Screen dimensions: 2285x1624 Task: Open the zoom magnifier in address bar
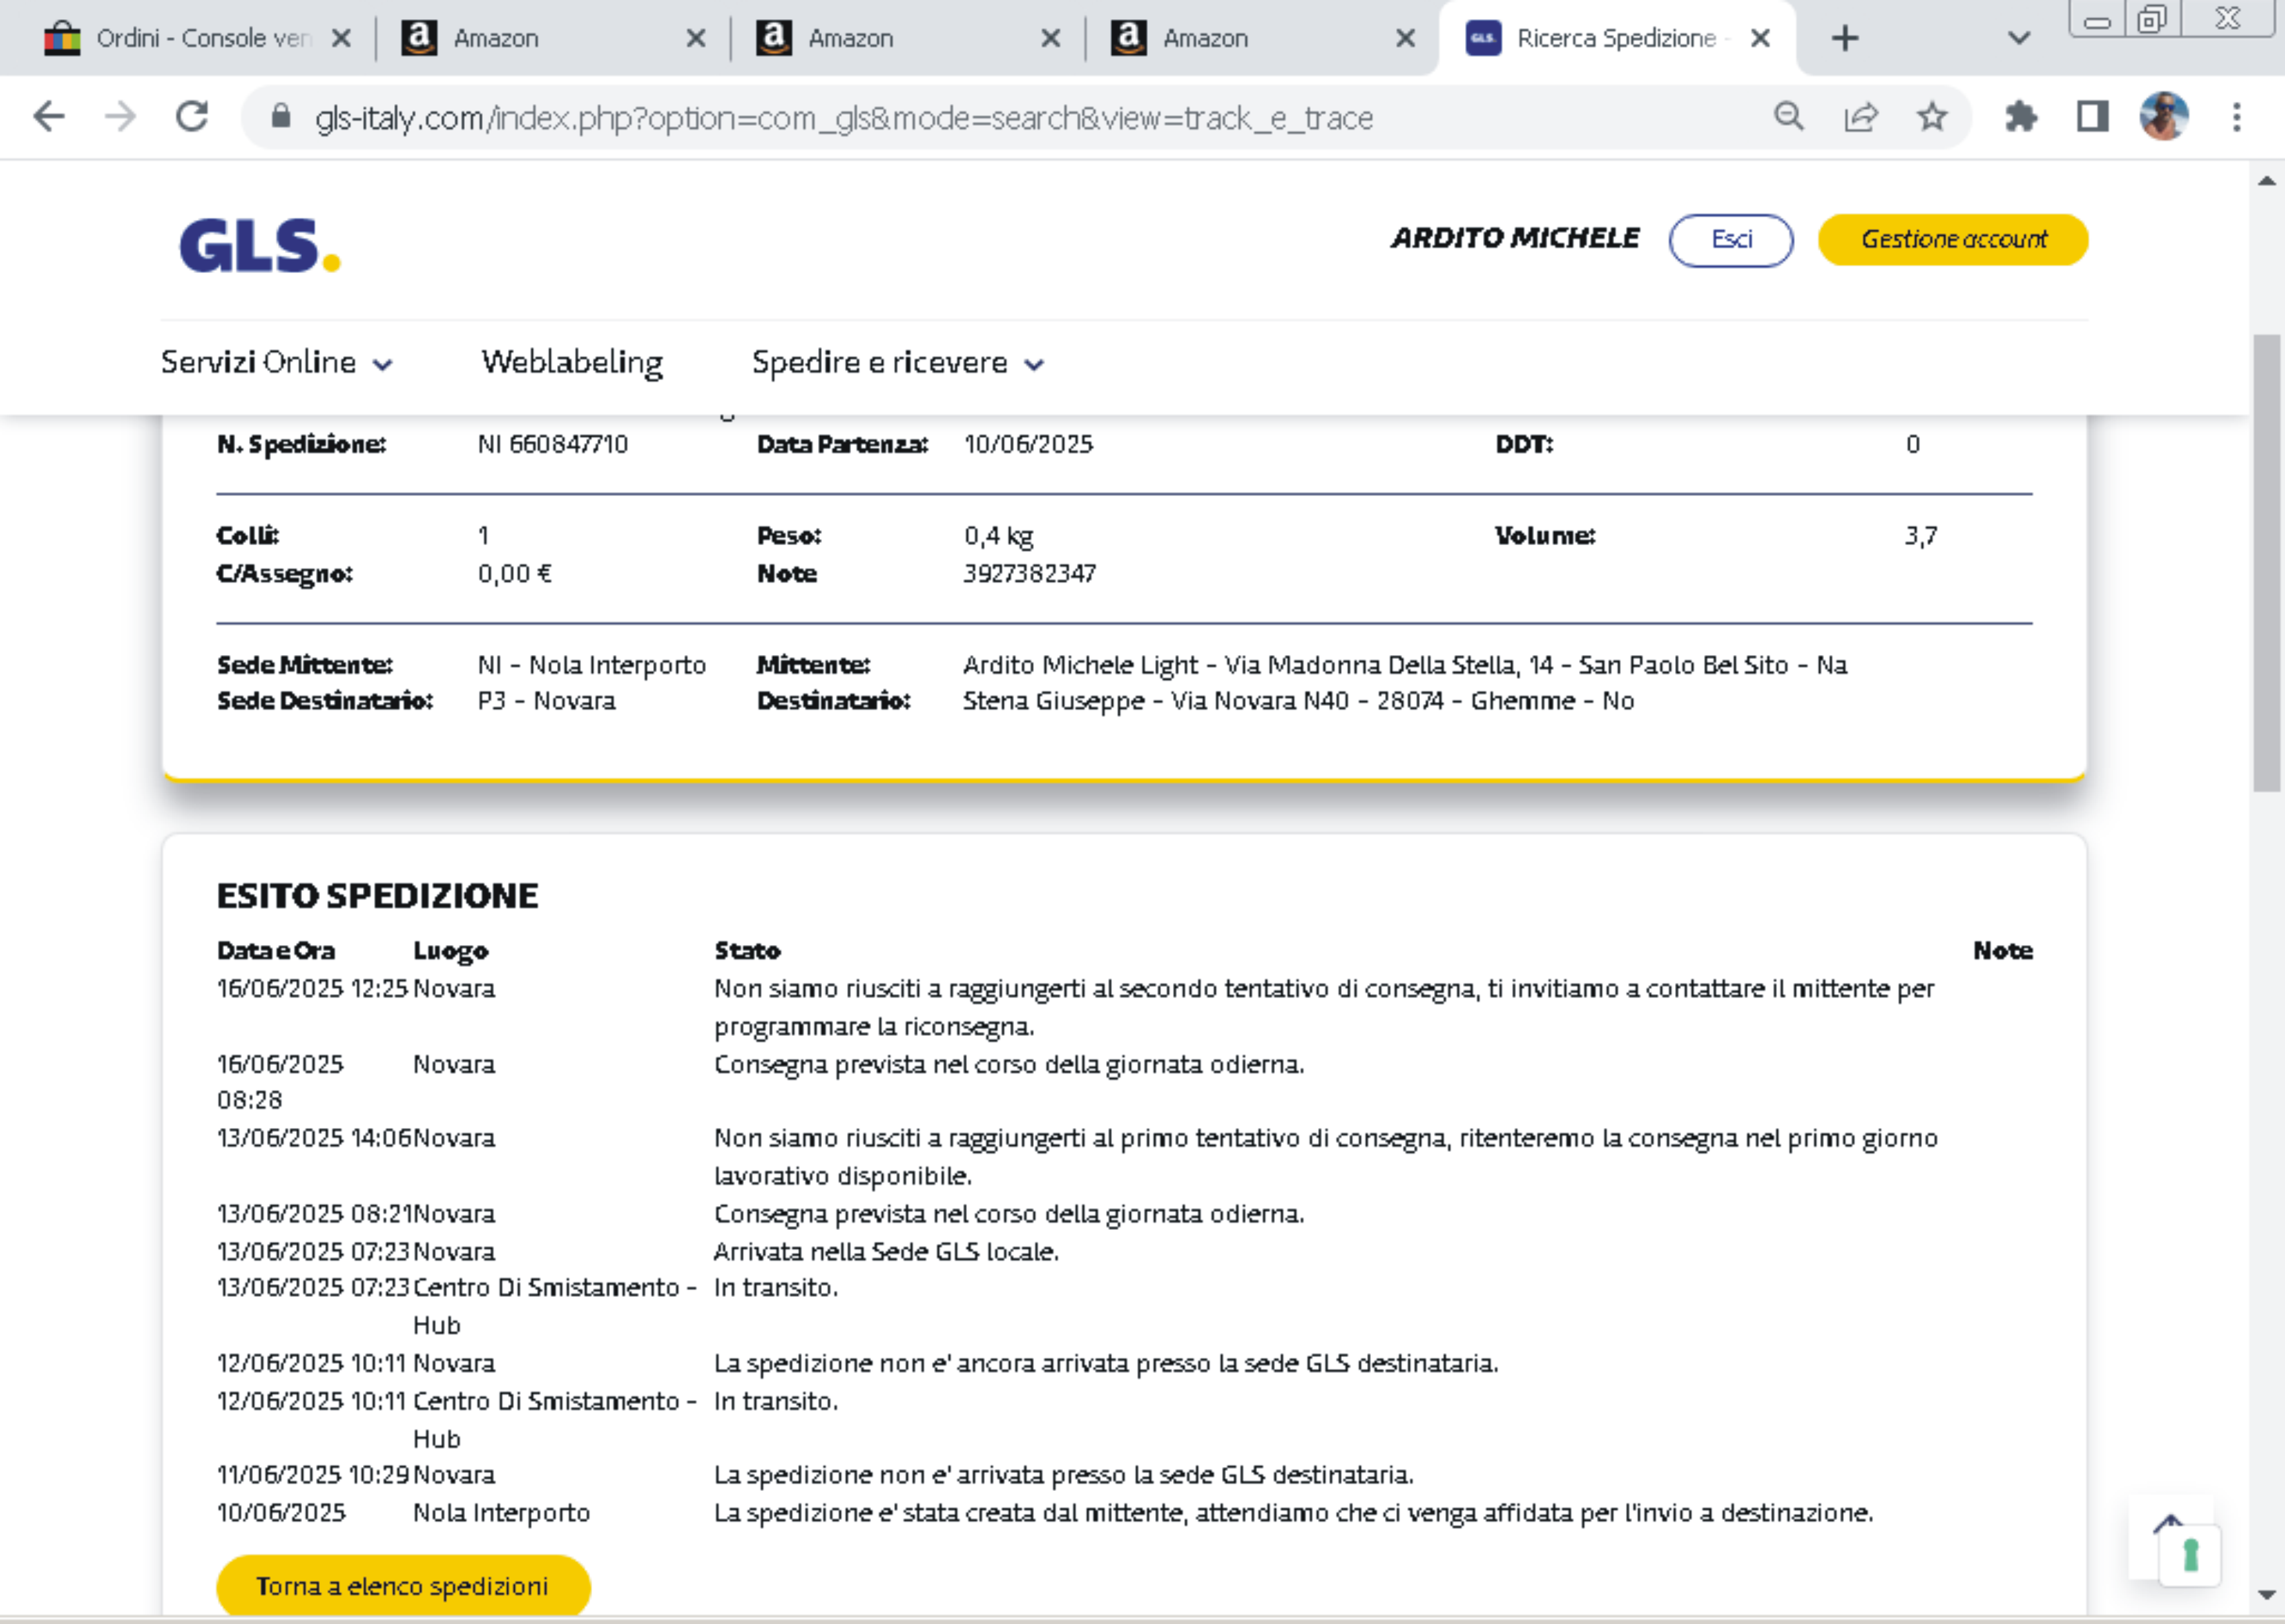tap(1789, 117)
